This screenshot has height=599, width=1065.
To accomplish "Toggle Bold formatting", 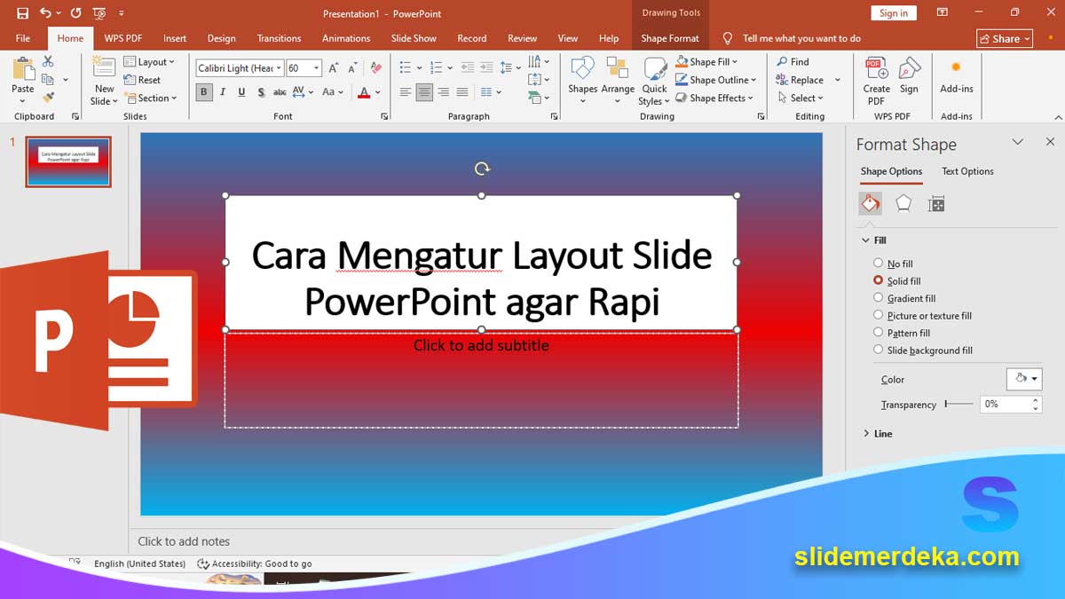I will (x=204, y=92).
